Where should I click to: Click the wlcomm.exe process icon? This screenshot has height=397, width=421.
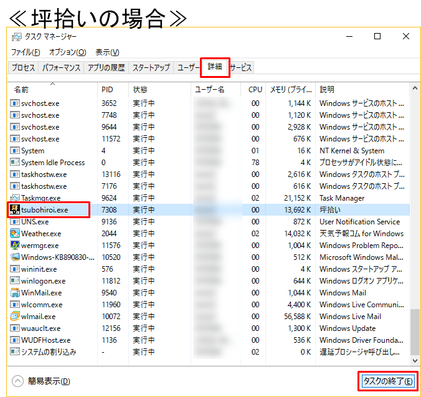[15, 304]
